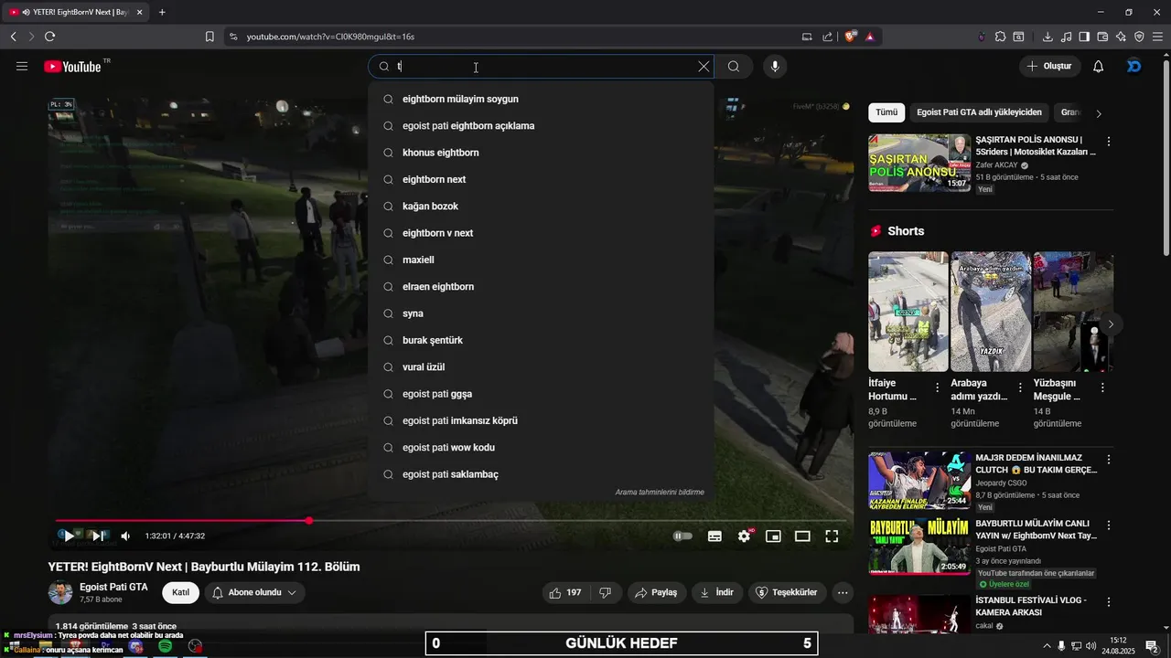Screen dimensions: 1171x658
Task: Clear the search box with the X
Action: 704,66
